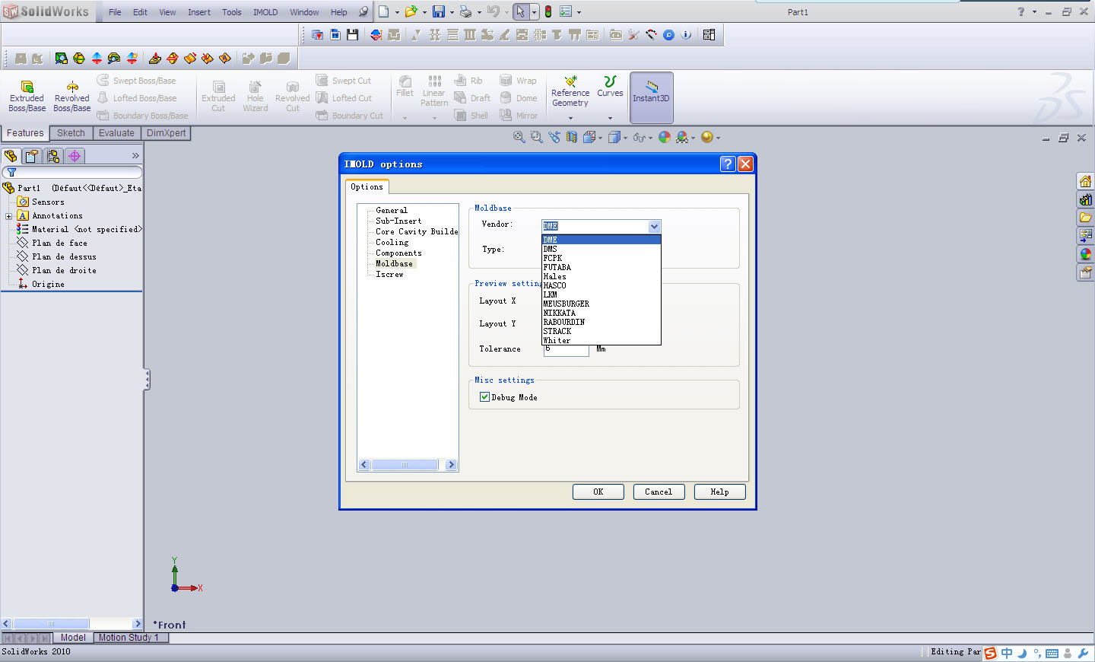Expand the Annotations tree node

[9, 216]
